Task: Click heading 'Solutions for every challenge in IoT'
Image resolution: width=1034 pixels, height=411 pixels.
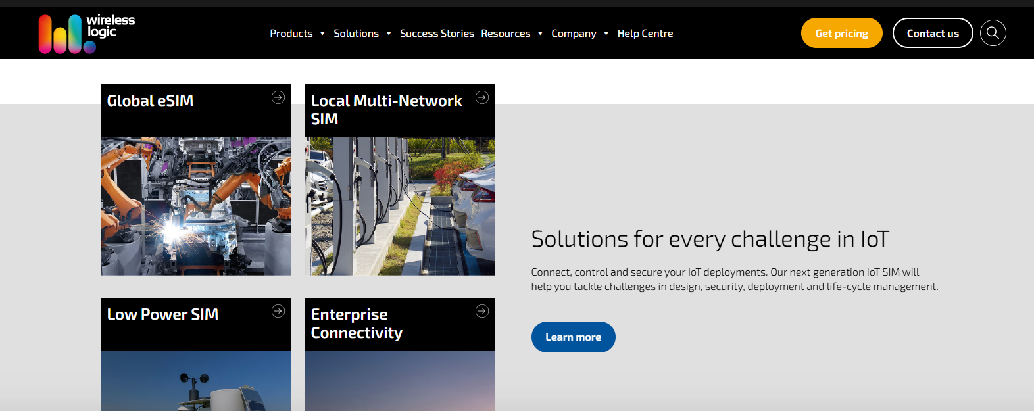Action: click(x=710, y=239)
